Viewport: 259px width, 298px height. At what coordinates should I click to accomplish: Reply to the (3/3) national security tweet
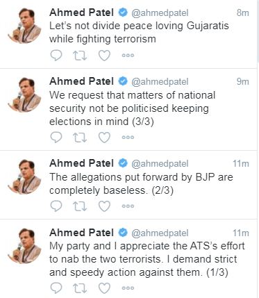pyautogui.click(x=56, y=138)
